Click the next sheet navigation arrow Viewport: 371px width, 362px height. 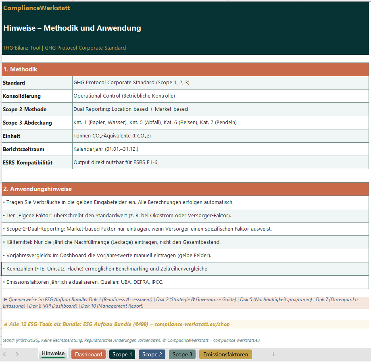17,354
